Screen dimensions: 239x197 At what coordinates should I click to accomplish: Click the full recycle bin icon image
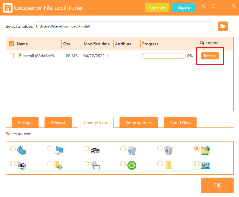132,150
